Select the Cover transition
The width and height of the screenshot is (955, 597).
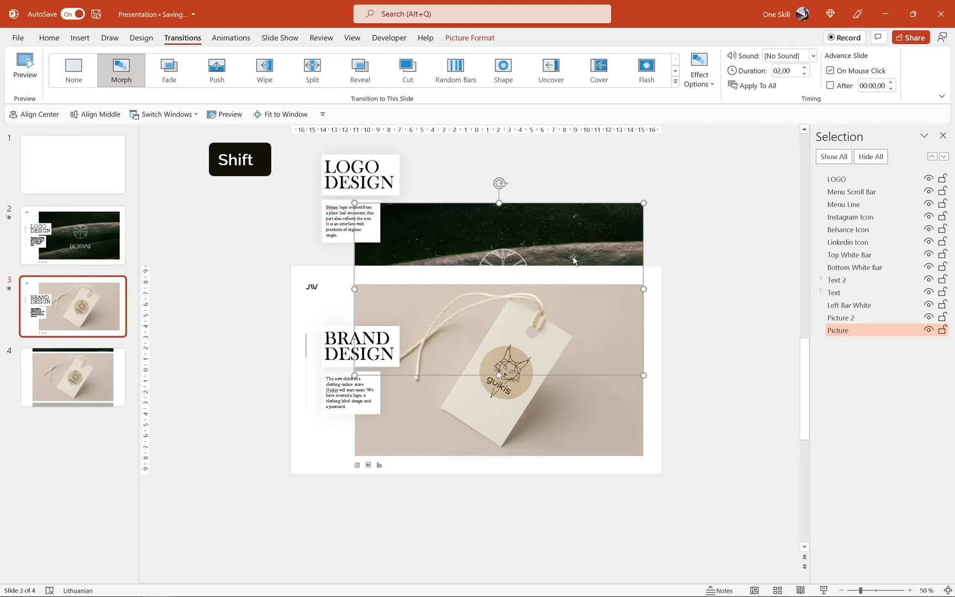coord(599,70)
